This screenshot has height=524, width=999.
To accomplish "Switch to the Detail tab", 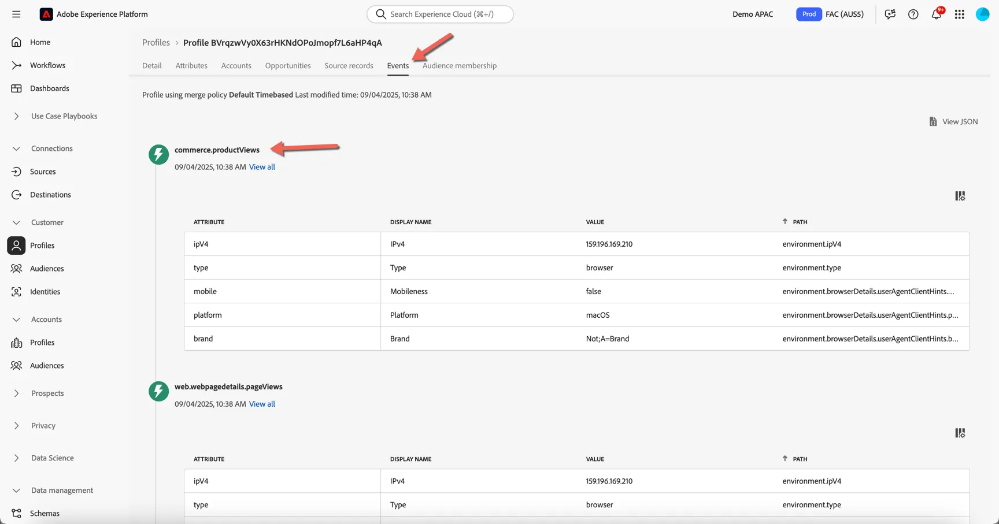I will click(x=152, y=66).
